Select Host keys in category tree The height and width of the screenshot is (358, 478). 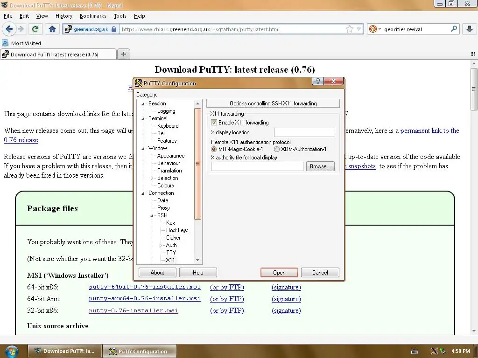tap(177, 230)
